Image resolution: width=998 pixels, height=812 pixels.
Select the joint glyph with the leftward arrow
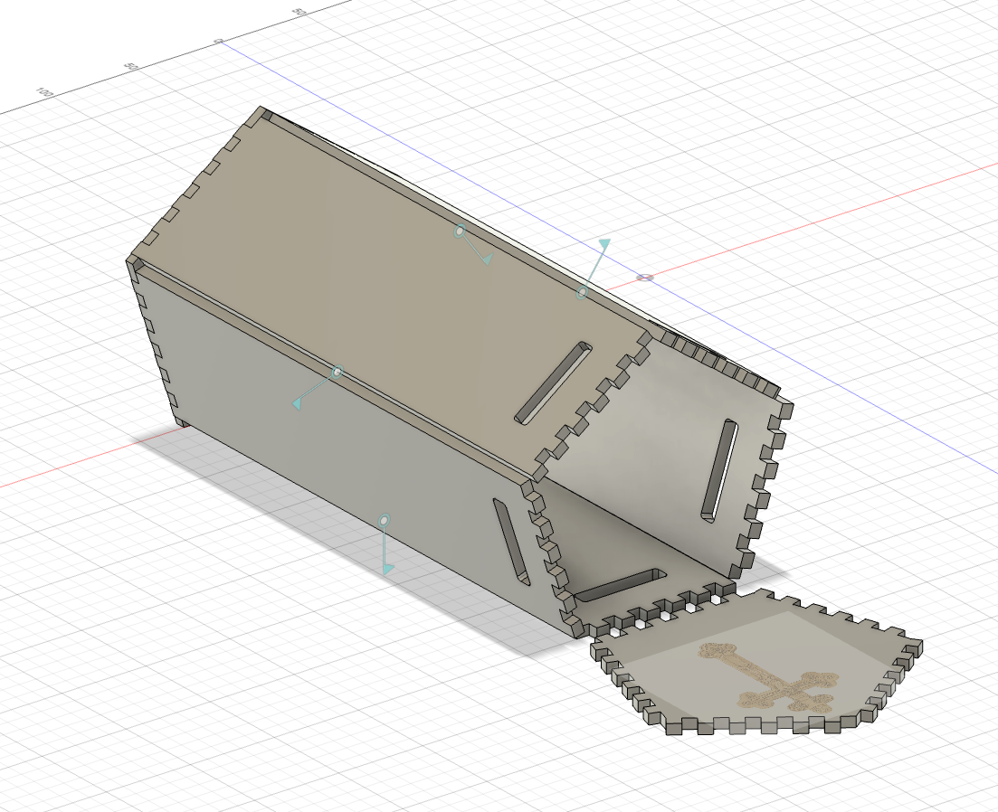[x=337, y=372]
